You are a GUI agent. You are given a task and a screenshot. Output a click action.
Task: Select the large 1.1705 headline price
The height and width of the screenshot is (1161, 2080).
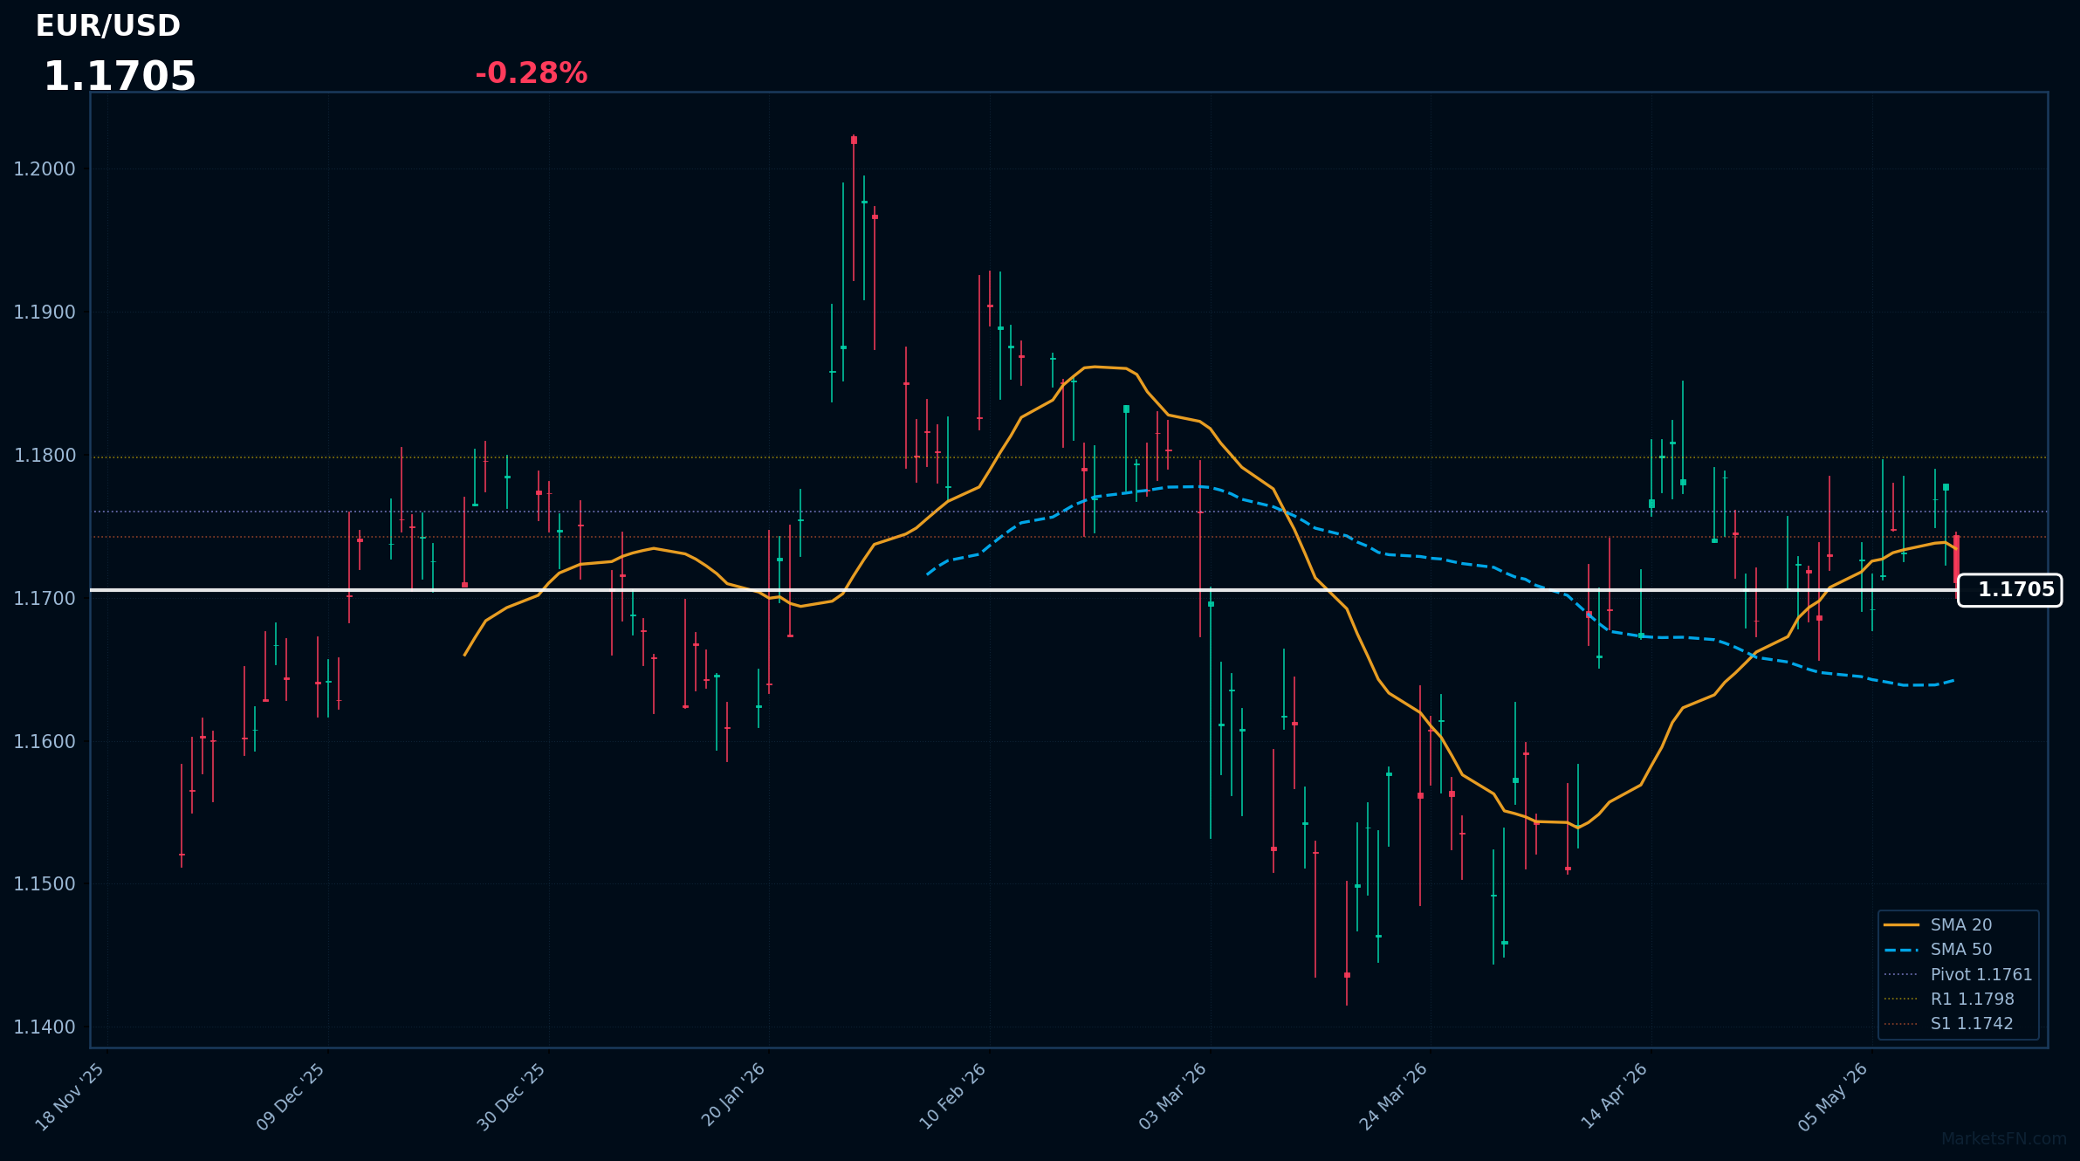120,77
